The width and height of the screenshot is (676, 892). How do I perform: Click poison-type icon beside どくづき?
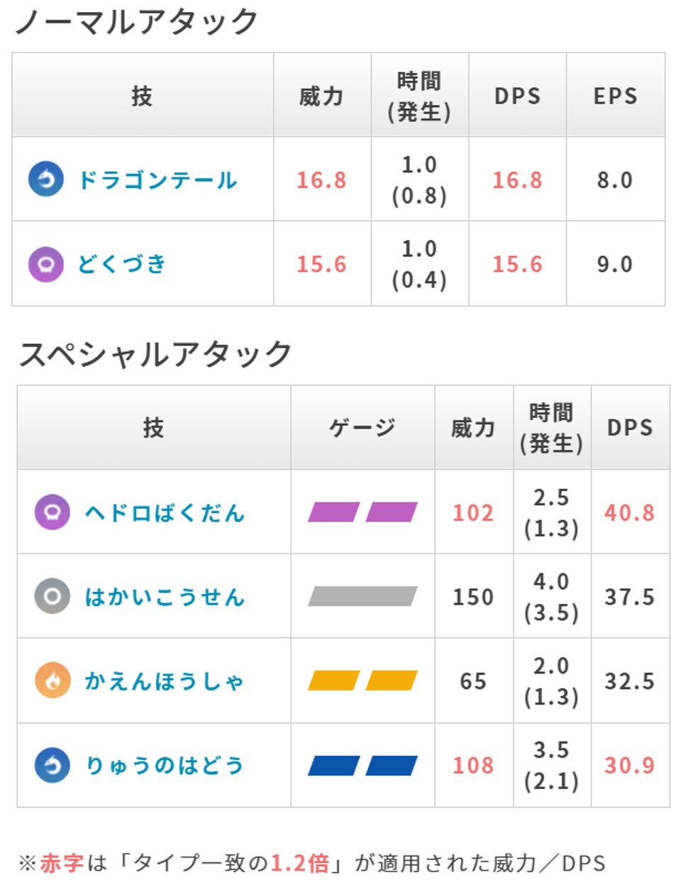click(46, 264)
